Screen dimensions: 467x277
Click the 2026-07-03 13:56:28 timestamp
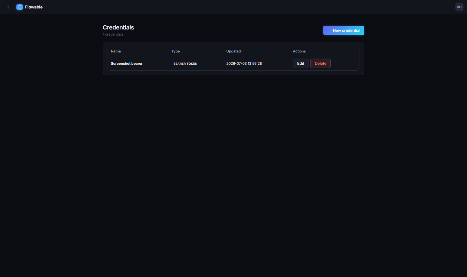[x=244, y=64]
